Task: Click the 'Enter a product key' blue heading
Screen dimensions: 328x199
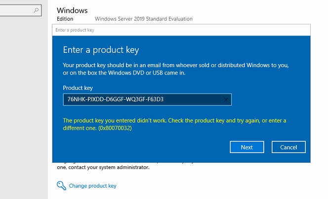Action: pyautogui.click(x=101, y=50)
